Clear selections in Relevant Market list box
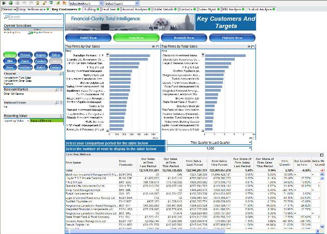 pos(61,90)
